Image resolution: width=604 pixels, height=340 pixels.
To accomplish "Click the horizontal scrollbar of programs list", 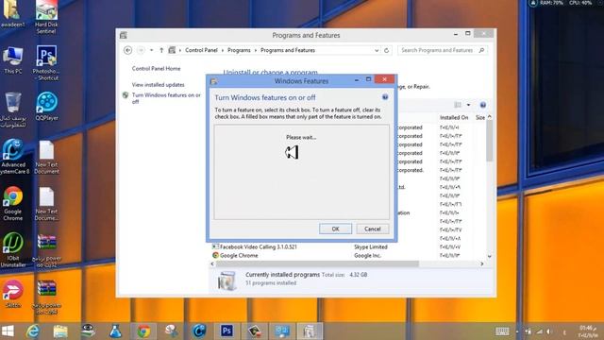I will tap(317, 264).
